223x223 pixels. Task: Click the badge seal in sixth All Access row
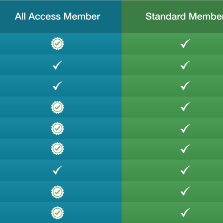click(x=58, y=149)
